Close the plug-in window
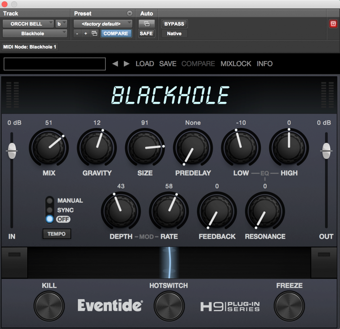 click(4, 4)
